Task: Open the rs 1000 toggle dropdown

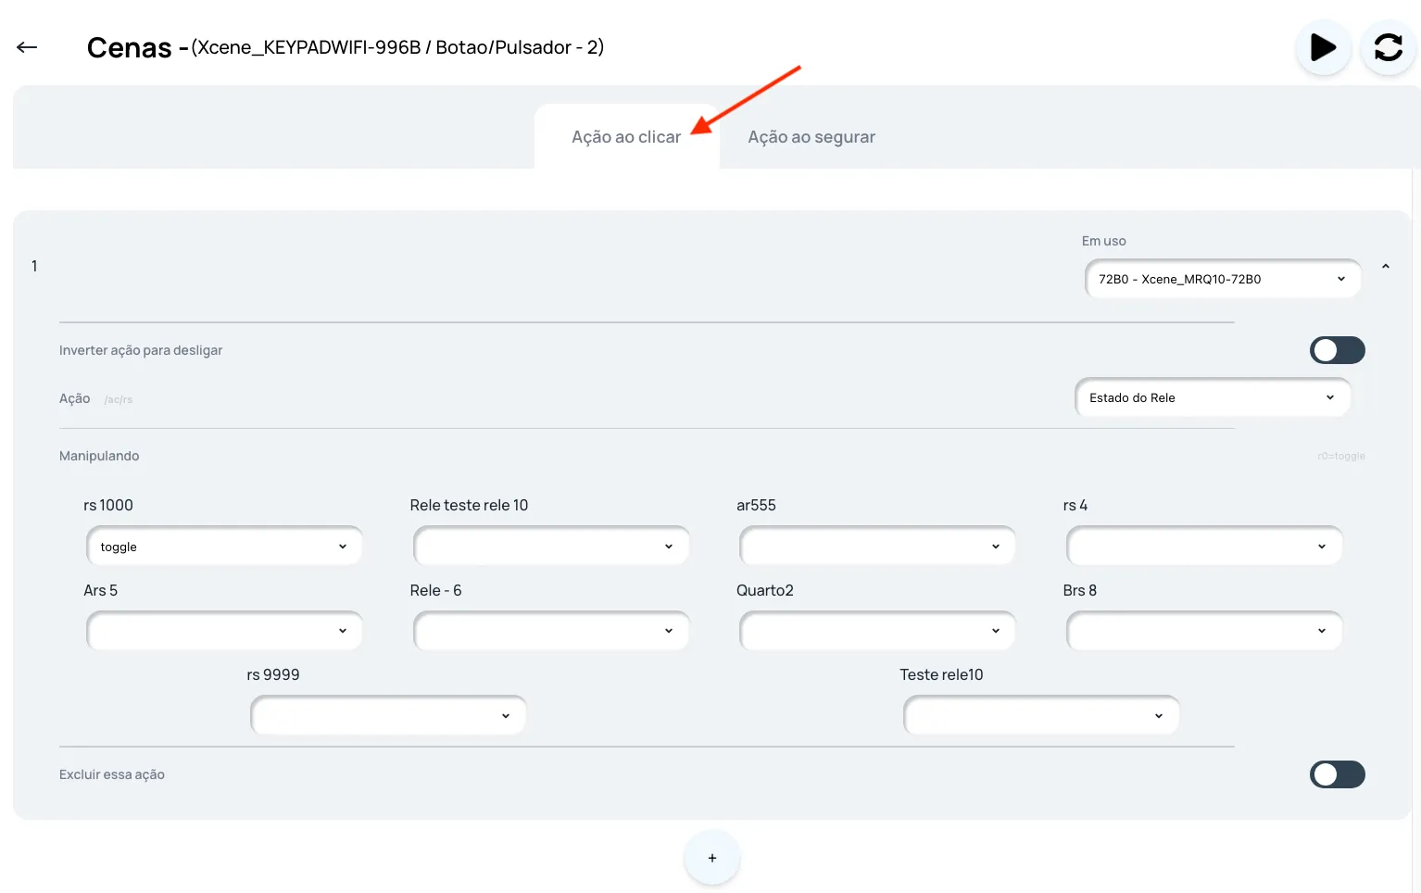Action: [224, 547]
